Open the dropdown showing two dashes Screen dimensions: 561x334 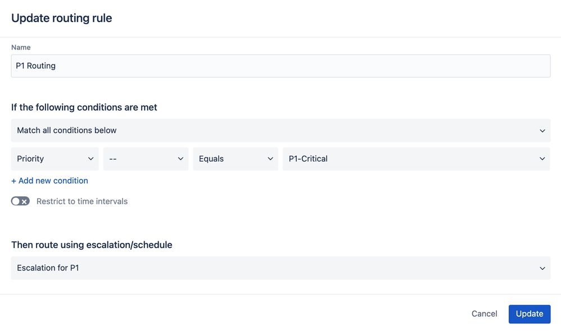[x=146, y=159]
